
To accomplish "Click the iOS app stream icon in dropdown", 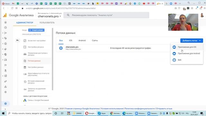I will [174, 47].
